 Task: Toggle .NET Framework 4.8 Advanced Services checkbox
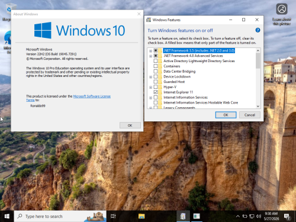point(156,56)
